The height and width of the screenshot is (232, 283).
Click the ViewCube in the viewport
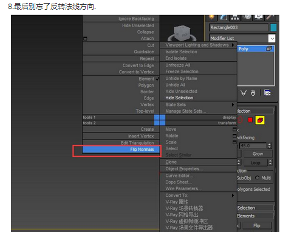182,33
